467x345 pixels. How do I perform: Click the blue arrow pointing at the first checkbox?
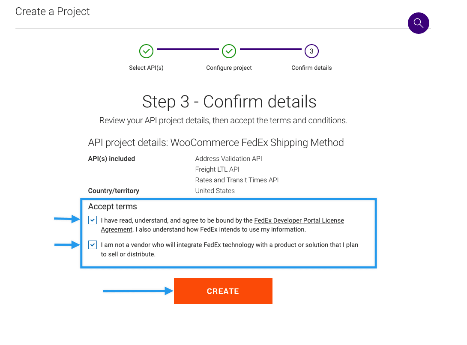click(x=66, y=220)
